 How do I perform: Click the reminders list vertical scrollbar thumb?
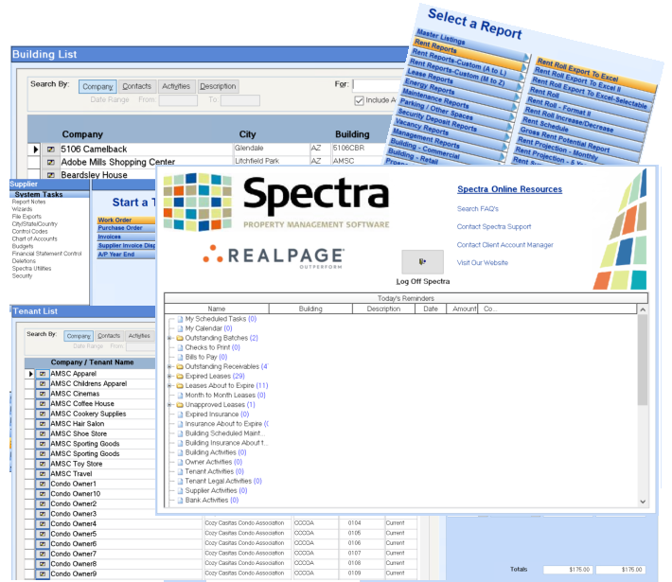tap(643, 360)
